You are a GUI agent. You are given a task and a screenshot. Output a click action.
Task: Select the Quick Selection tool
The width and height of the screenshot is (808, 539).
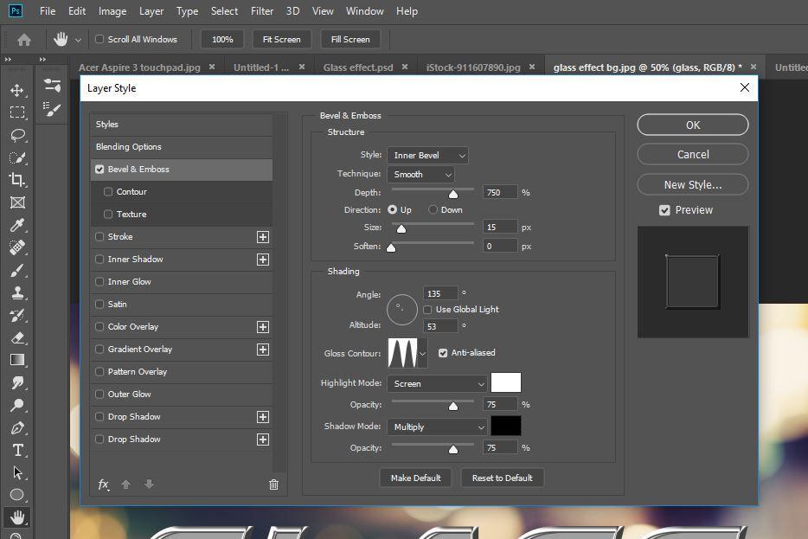point(17,157)
